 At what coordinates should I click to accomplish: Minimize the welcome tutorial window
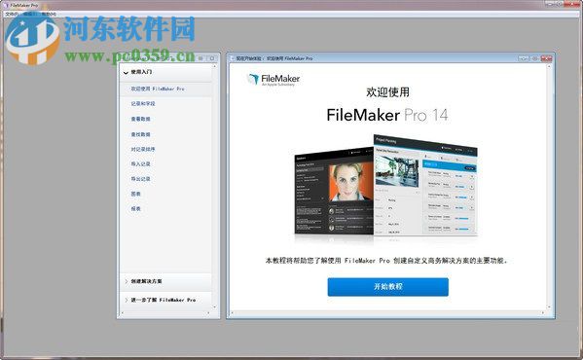coord(524,58)
